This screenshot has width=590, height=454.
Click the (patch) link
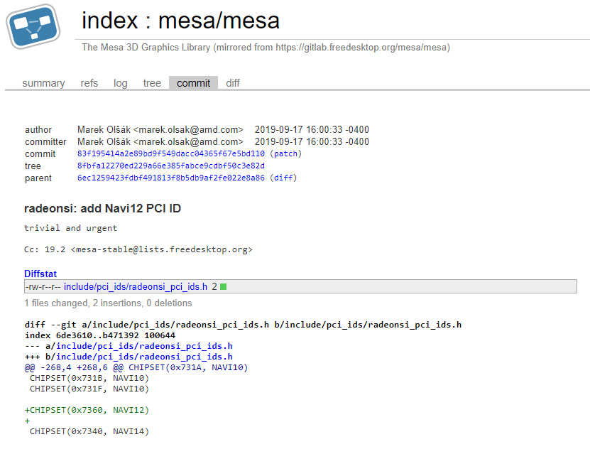coord(285,153)
